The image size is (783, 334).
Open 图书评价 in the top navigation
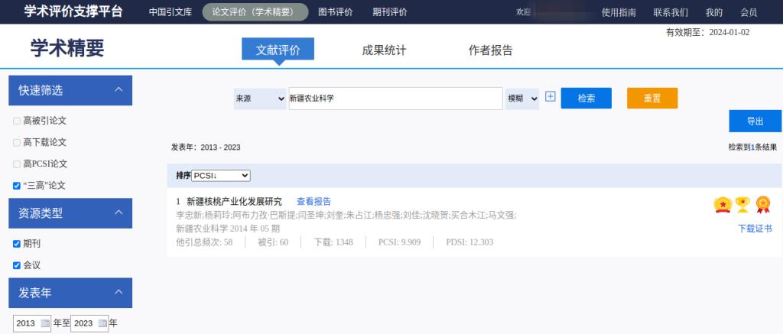click(335, 12)
